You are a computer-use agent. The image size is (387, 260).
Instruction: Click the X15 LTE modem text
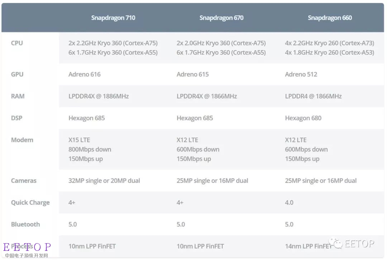[x=79, y=140]
